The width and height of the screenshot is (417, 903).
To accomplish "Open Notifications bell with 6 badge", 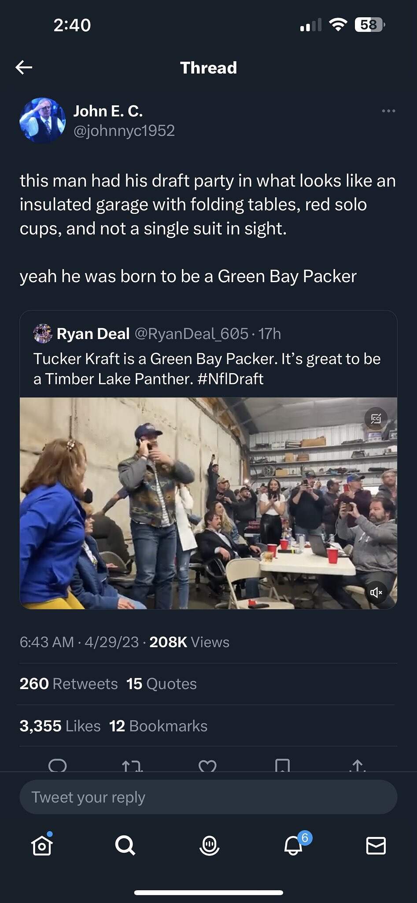I will point(293,845).
